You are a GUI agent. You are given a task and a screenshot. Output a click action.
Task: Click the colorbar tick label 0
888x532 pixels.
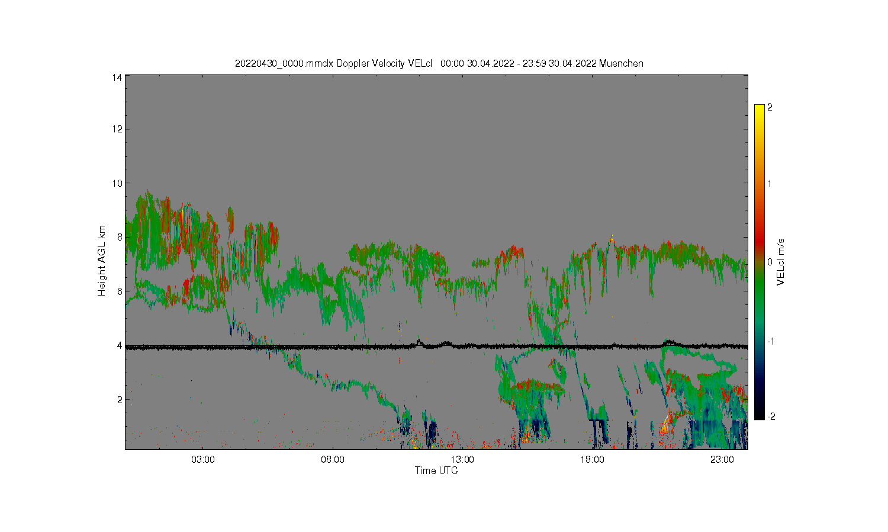[770, 262]
